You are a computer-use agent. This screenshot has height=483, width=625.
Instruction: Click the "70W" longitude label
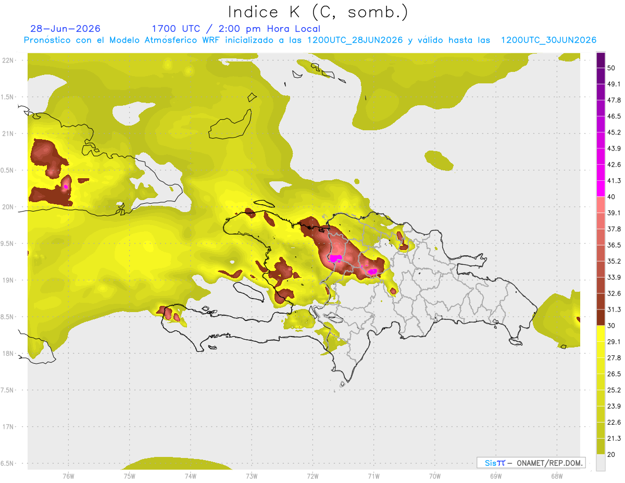435,476
